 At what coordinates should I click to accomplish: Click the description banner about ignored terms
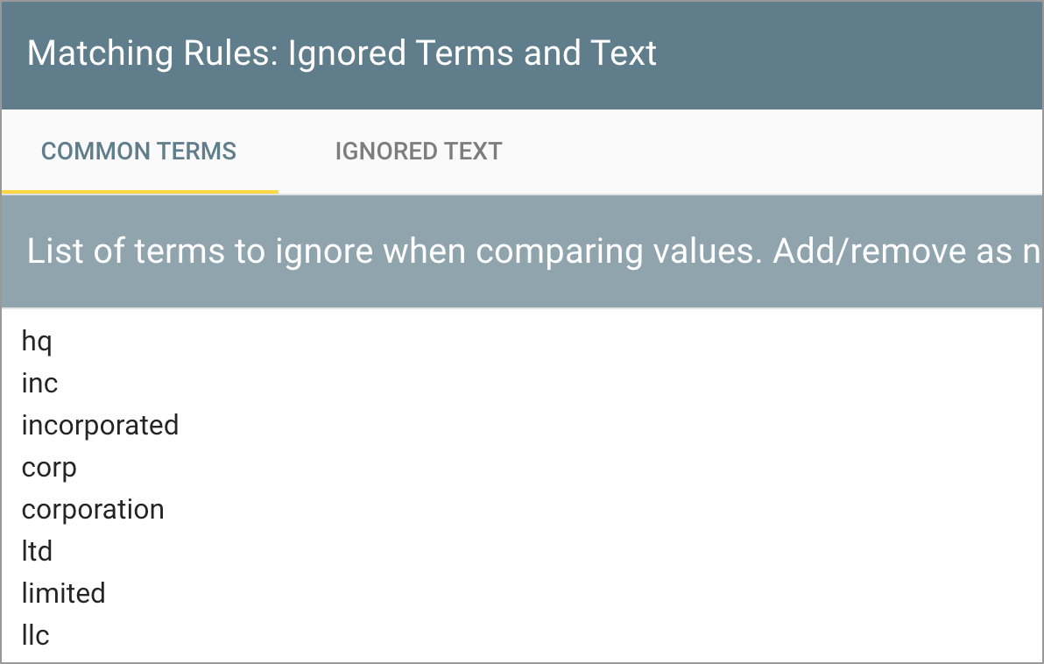pyautogui.click(x=522, y=251)
